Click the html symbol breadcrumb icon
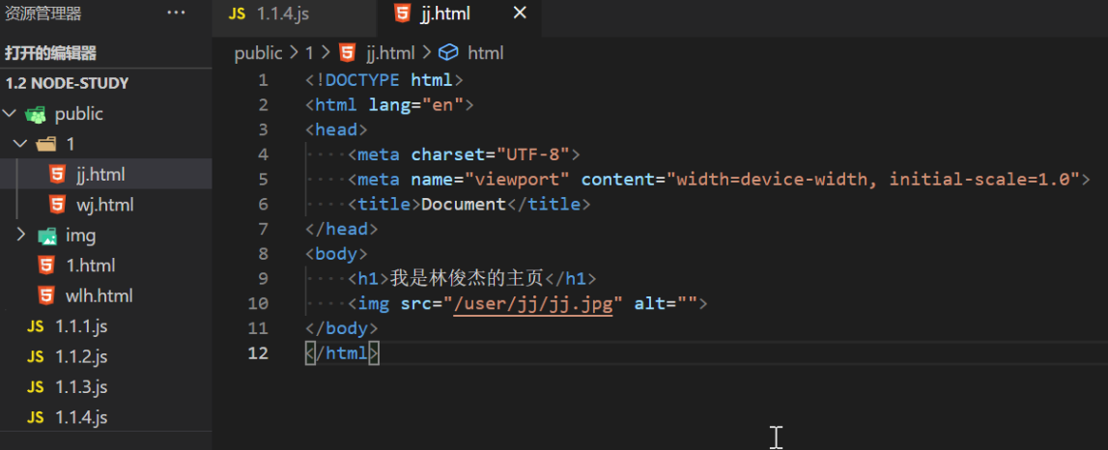 (448, 53)
